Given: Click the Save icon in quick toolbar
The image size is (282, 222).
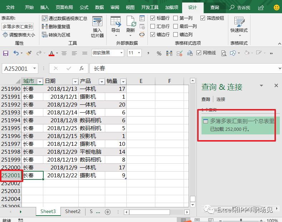Looking at the screenshot, I should 6,53.
